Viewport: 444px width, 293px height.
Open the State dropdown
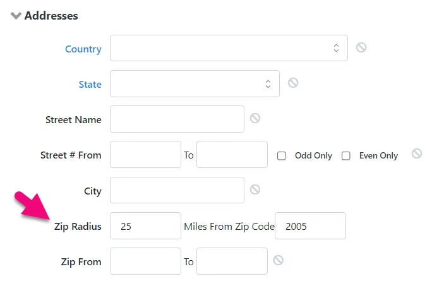[195, 84]
